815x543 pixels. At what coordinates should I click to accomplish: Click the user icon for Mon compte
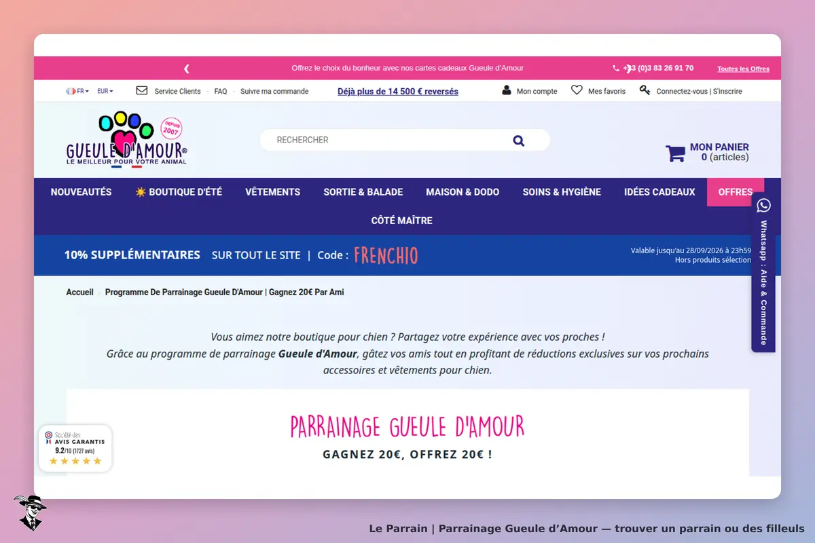[x=507, y=90]
